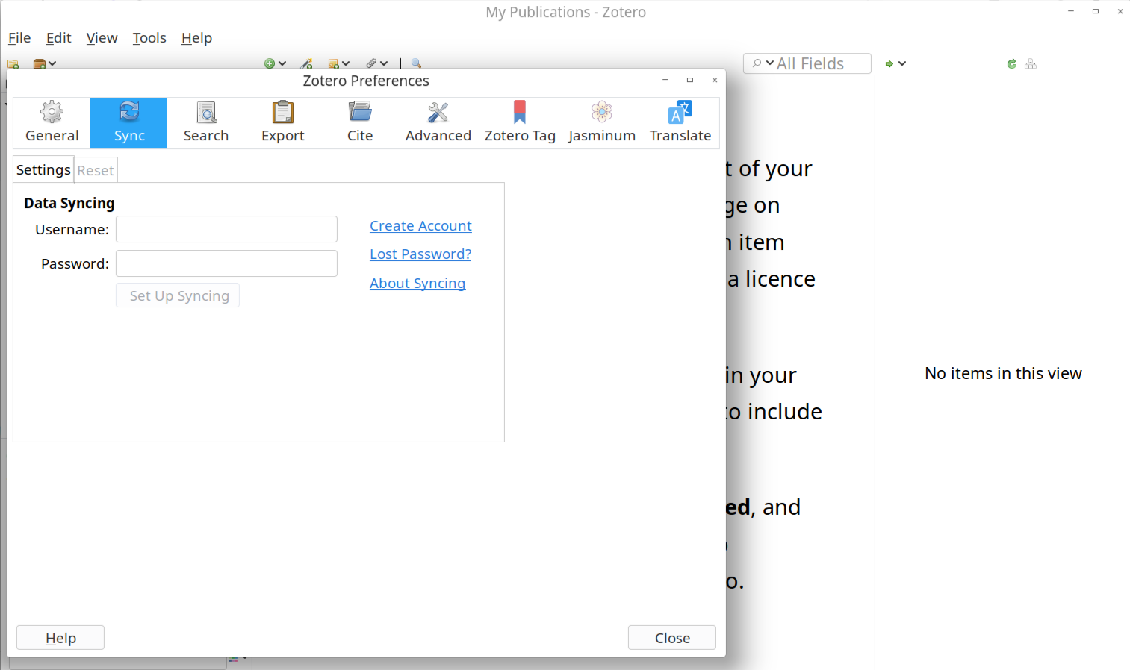This screenshot has height=670, width=1130.
Task: Open the File menu
Action: (x=19, y=38)
